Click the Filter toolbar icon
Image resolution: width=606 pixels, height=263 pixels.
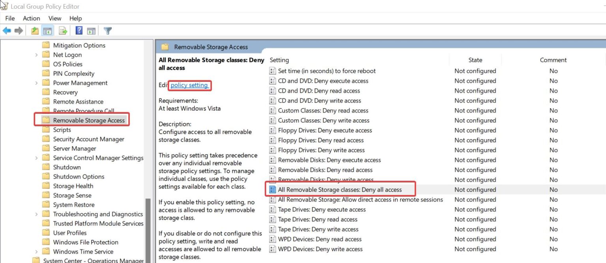(107, 30)
